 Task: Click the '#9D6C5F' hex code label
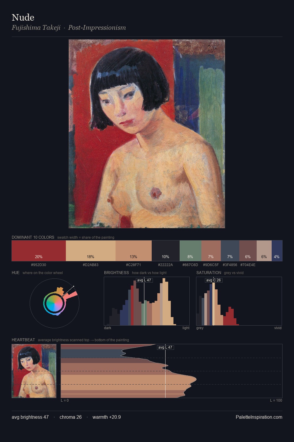point(211,265)
